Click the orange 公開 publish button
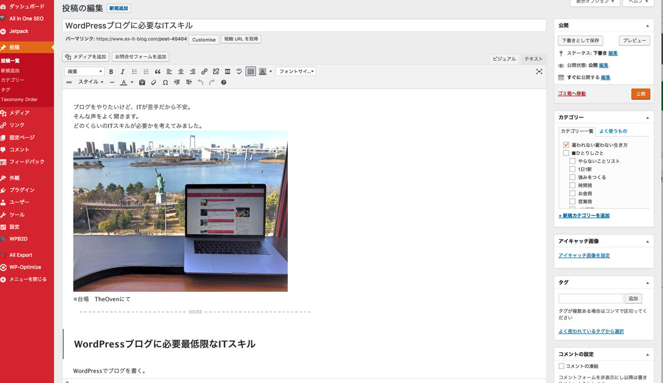The image size is (663, 383). click(640, 94)
